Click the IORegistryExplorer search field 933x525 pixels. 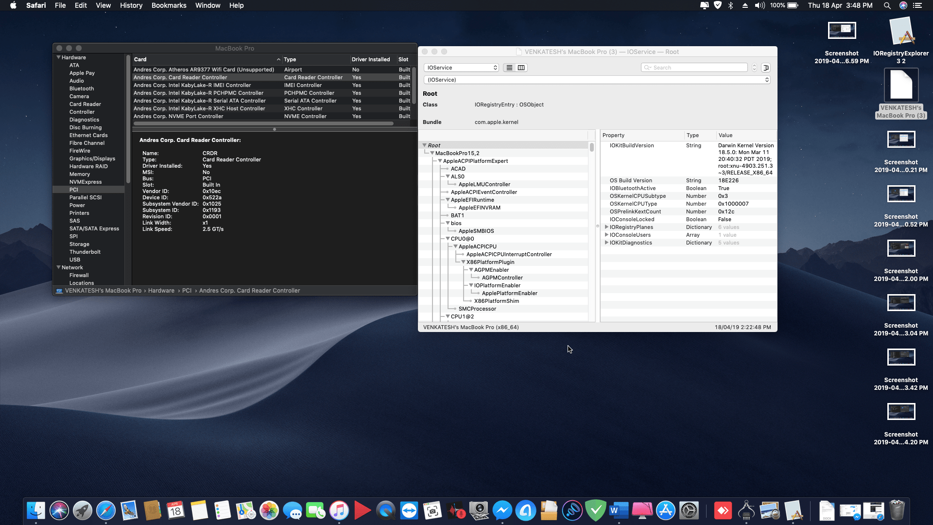click(694, 68)
